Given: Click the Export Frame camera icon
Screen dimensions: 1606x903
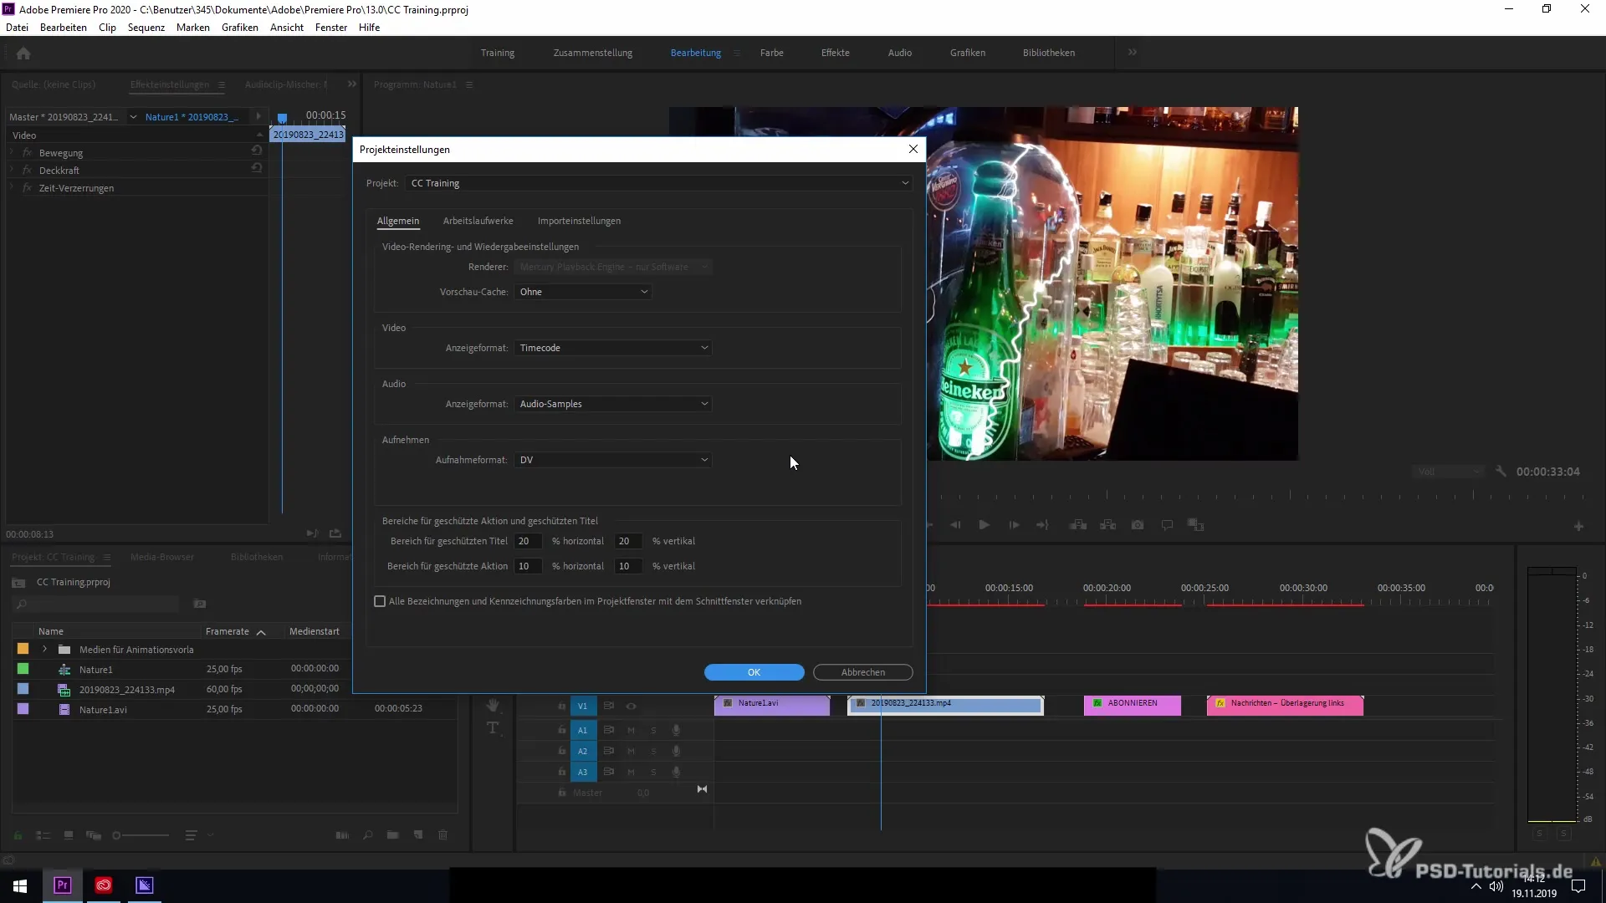Looking at the screenshot, I should (1138, 525).
